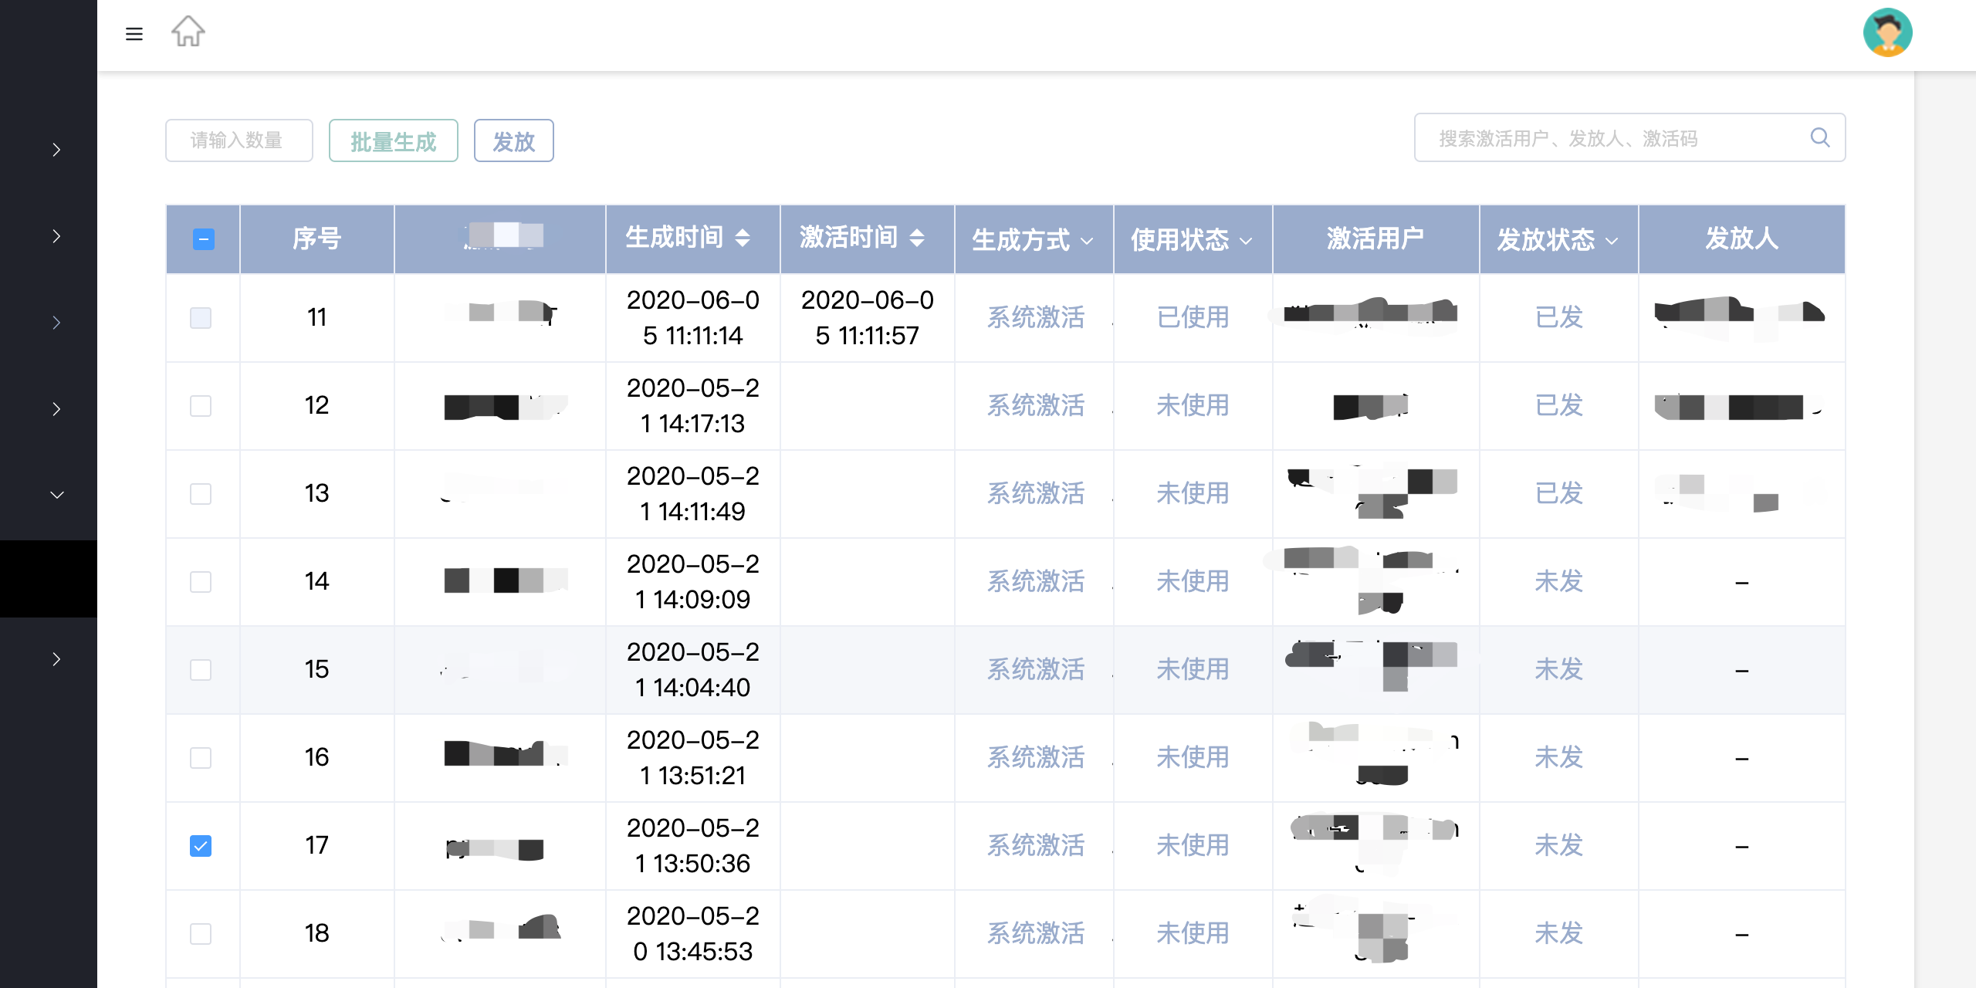Click the home icon in the top bar
This screenshot has width=1976, height=988.
coord(188,32)
